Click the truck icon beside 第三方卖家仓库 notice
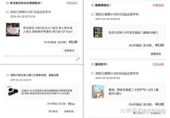Image resolution: width=170 pixels, height=118 pixels. coord(8,75)
